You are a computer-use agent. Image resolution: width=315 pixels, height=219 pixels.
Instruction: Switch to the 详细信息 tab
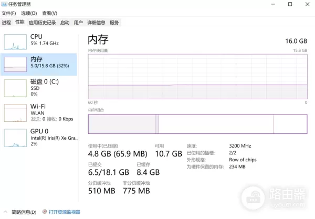tap(96, 23)
